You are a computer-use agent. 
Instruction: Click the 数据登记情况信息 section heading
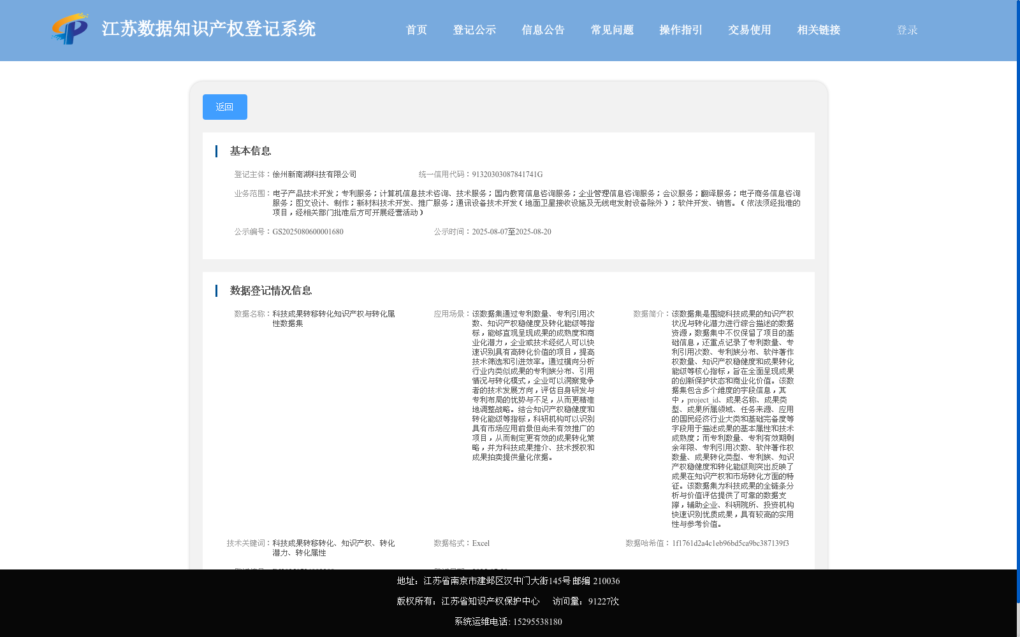point(271,290)
